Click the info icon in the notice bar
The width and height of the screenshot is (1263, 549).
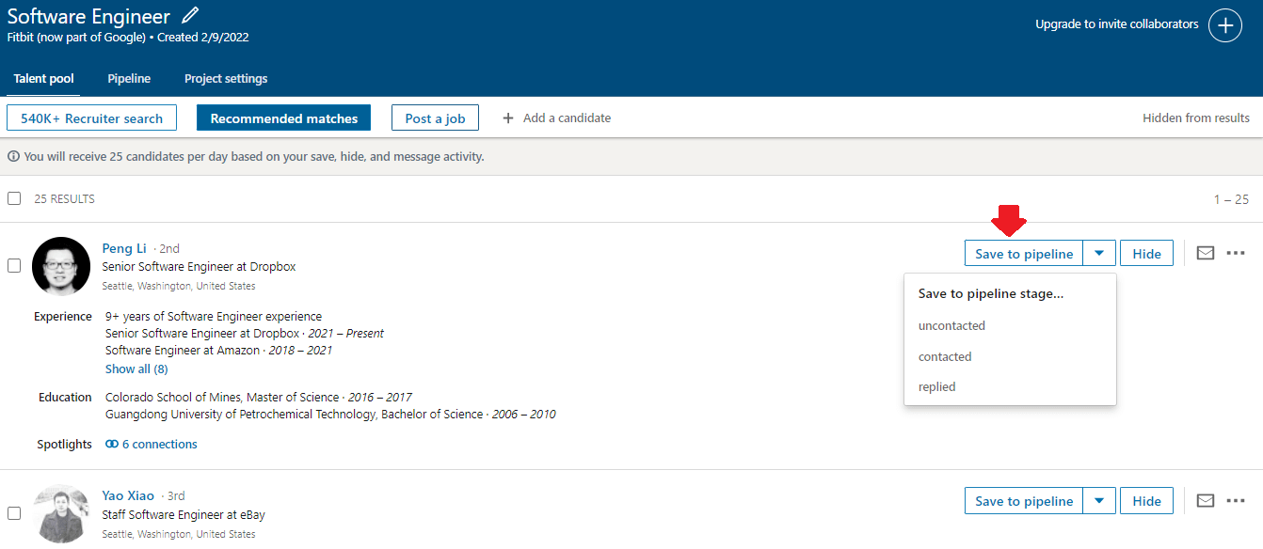13,157
